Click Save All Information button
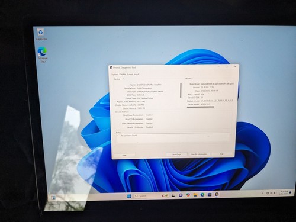The image size is (296, 222). coord(199,154)
